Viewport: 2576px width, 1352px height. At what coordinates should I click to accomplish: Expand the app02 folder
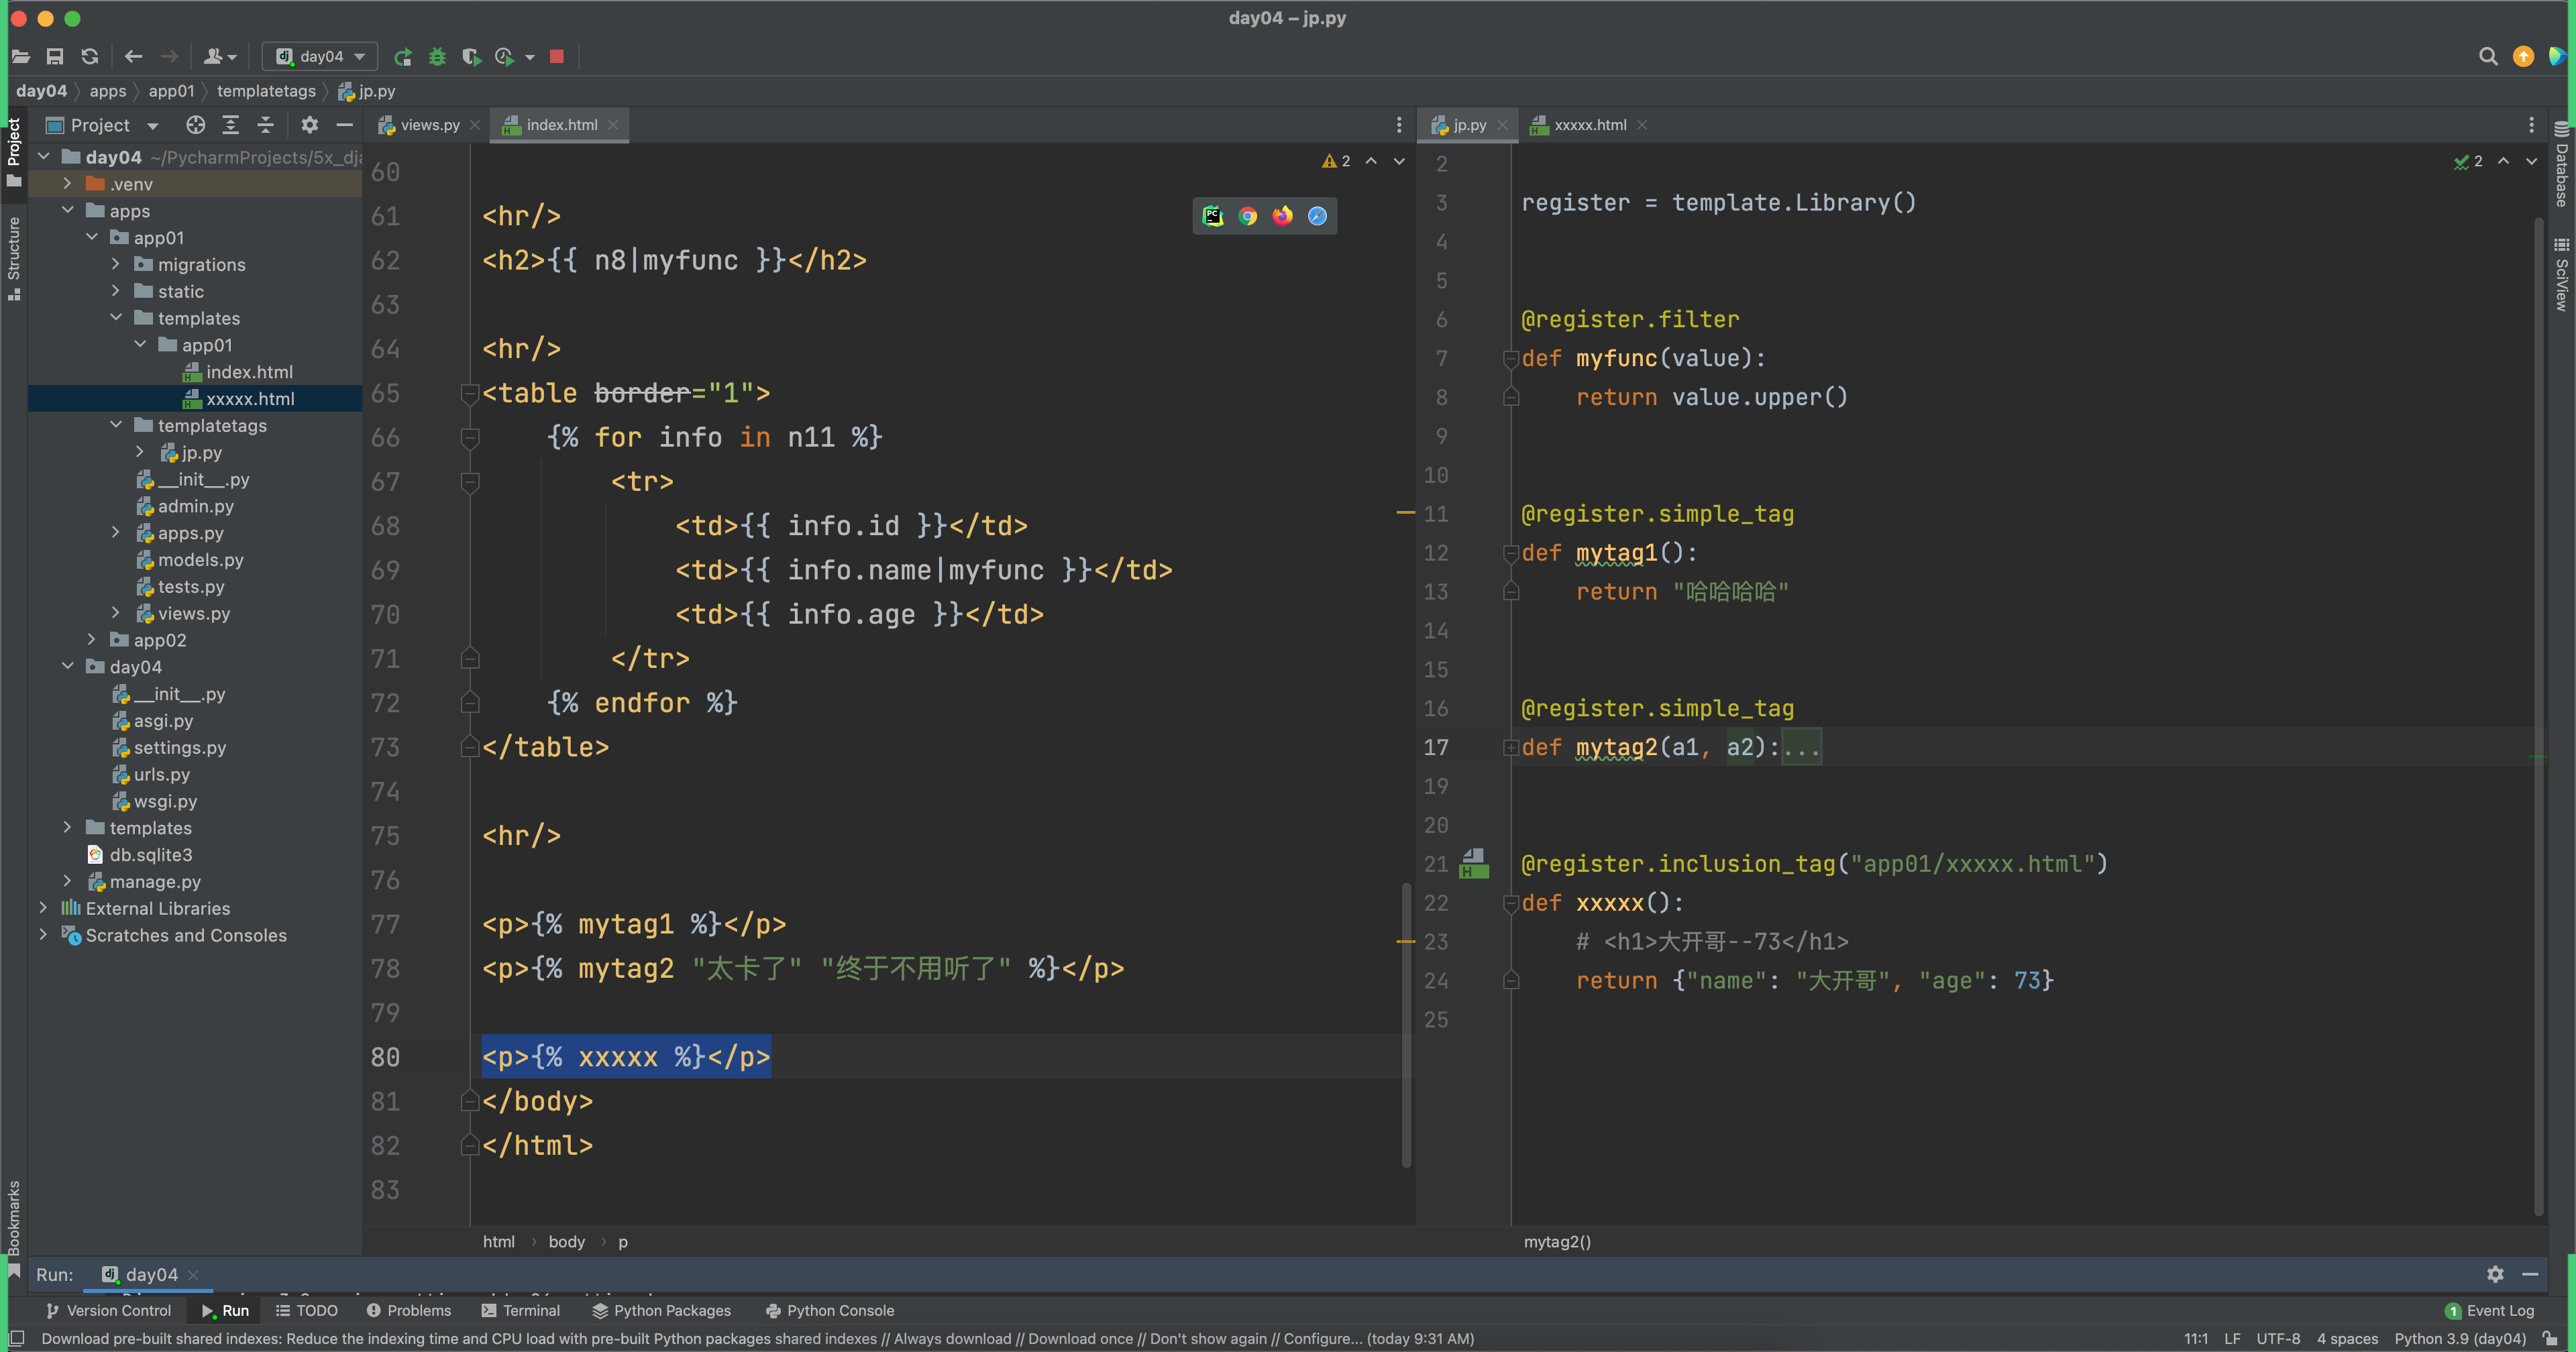pos(92,640)
